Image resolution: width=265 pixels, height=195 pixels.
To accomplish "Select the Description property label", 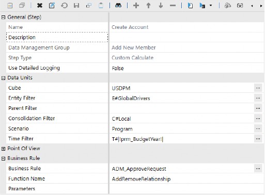I will (x=22, y=37).
